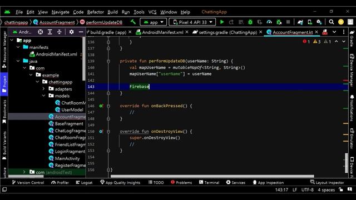
Task: Run the app with green play button
Action: [x=222, y=22]
